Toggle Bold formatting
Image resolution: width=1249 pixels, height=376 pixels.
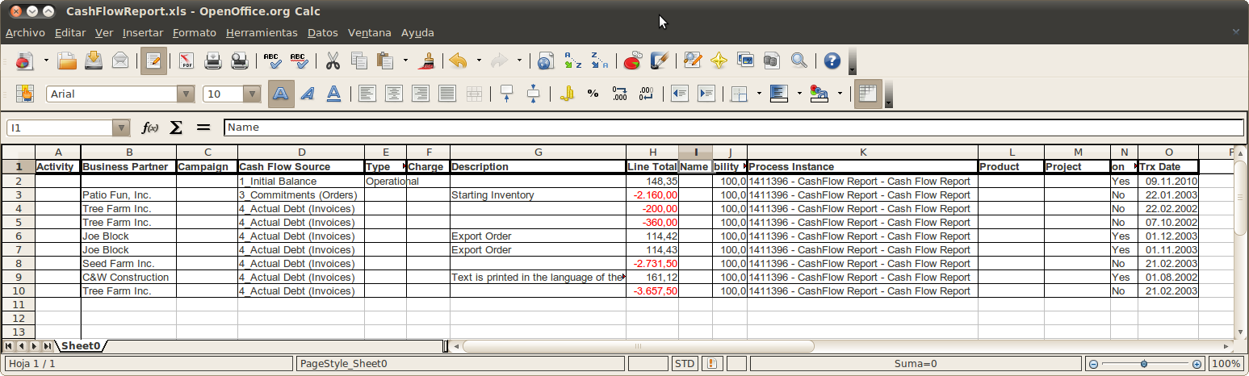coord(280,94)
